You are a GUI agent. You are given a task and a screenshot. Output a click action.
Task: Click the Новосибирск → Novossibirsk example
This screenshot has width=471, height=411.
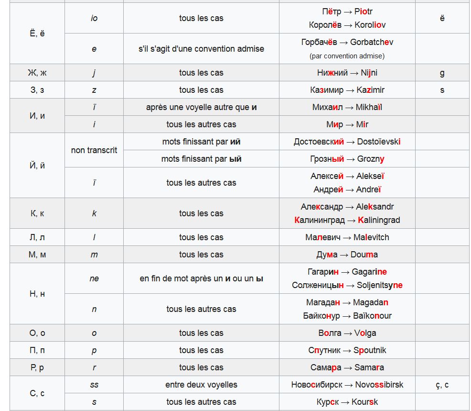[347, 385]
